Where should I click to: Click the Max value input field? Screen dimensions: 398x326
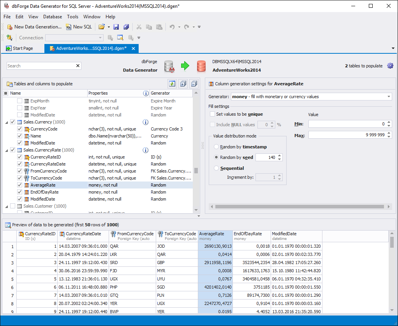[347, 135]
